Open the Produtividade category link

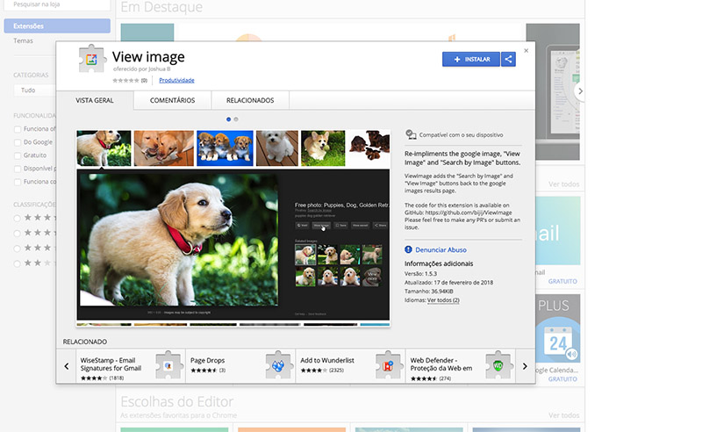pos(176,80)
